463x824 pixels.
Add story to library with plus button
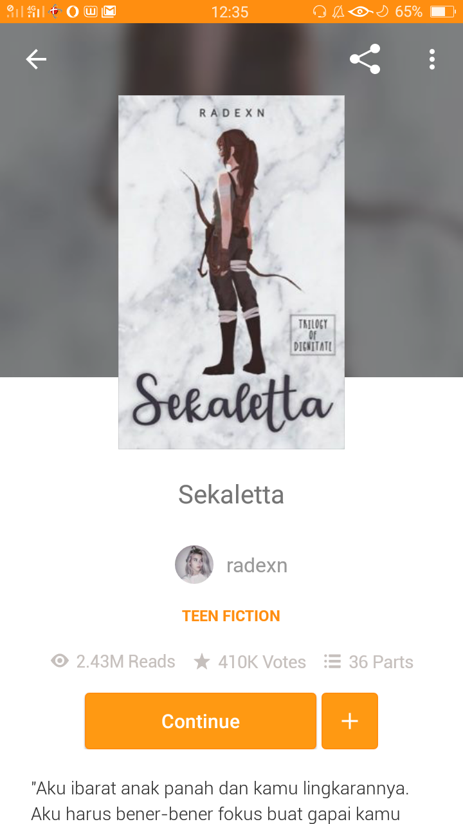[x=350, y=721]
